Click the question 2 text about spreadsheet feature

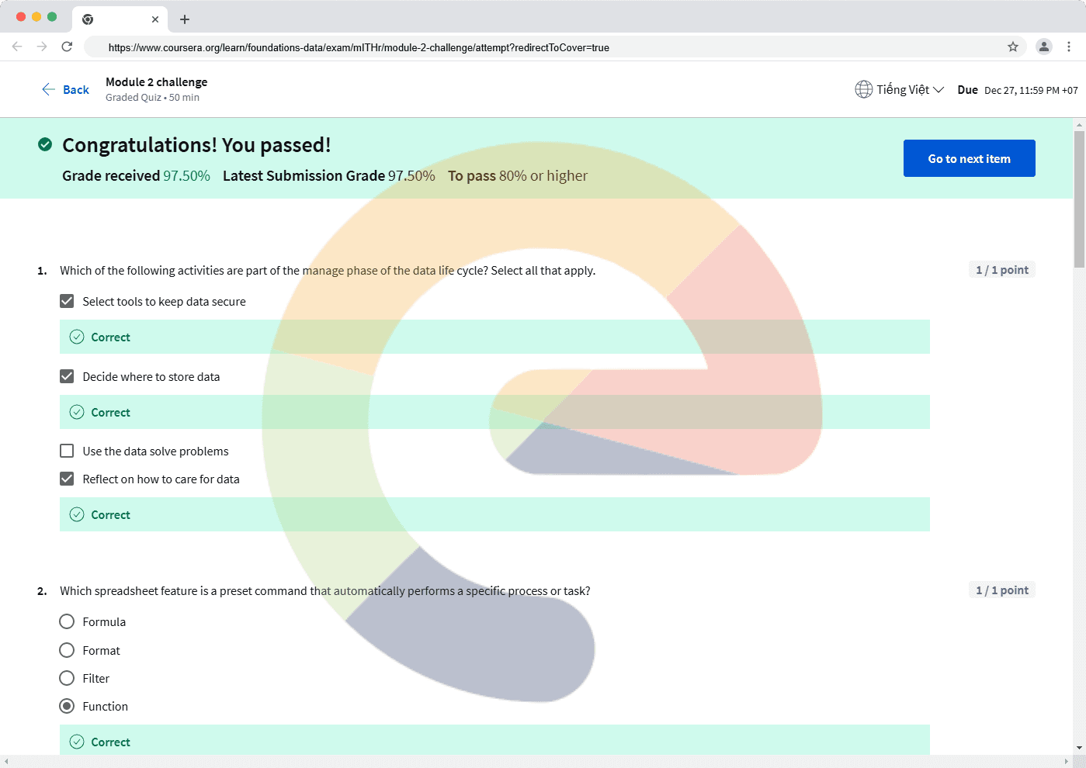click(325, 591)
